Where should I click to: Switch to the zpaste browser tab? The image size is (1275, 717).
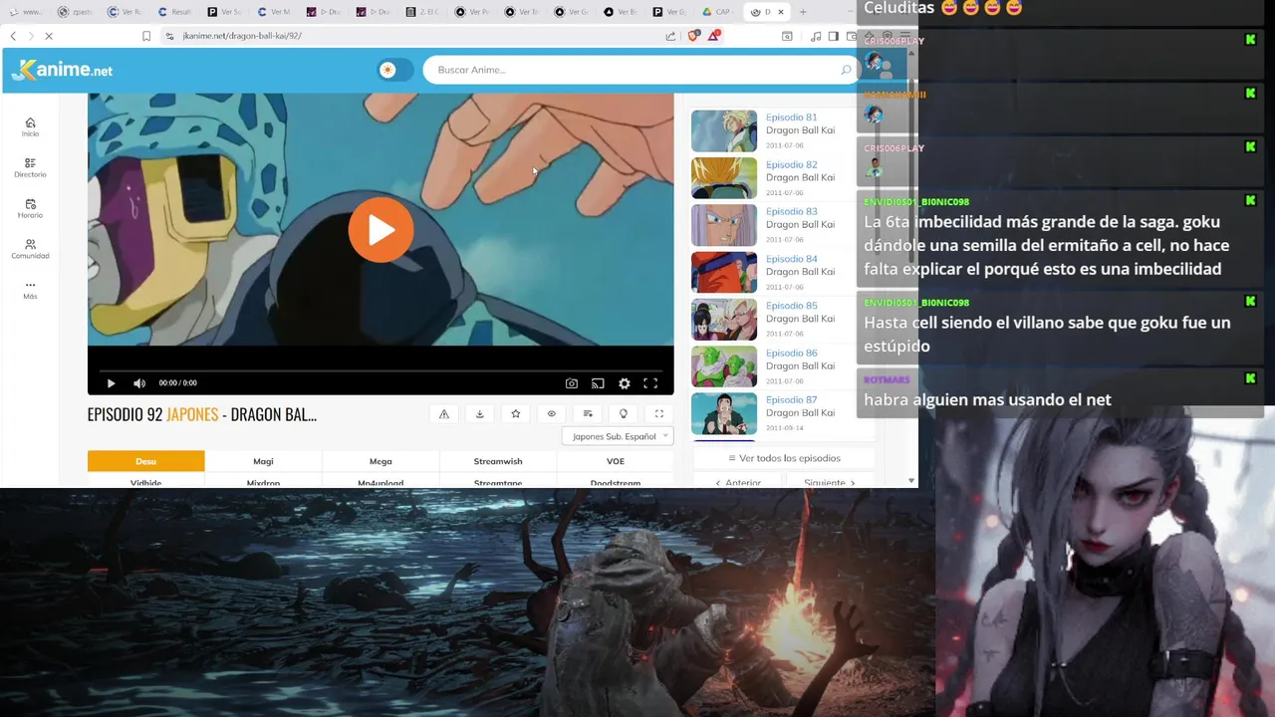(76, 12)
